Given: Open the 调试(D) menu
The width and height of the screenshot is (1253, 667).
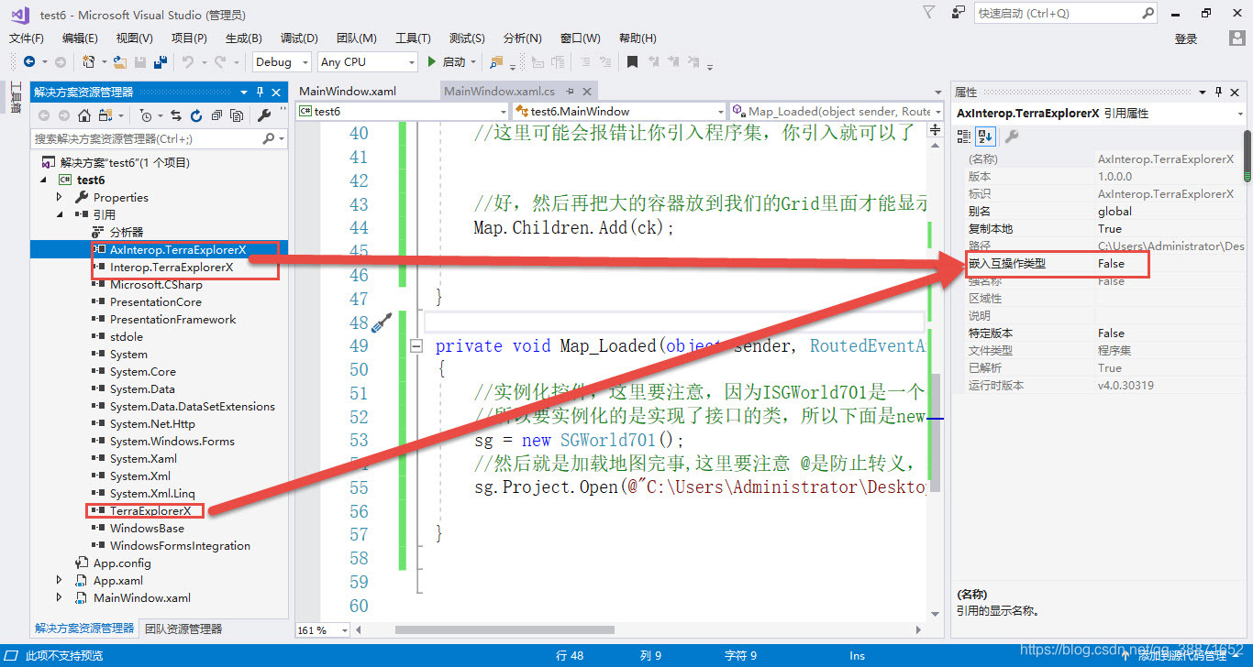Looking at the screenshot, I should pyautogui.click(x=299, y=38).
